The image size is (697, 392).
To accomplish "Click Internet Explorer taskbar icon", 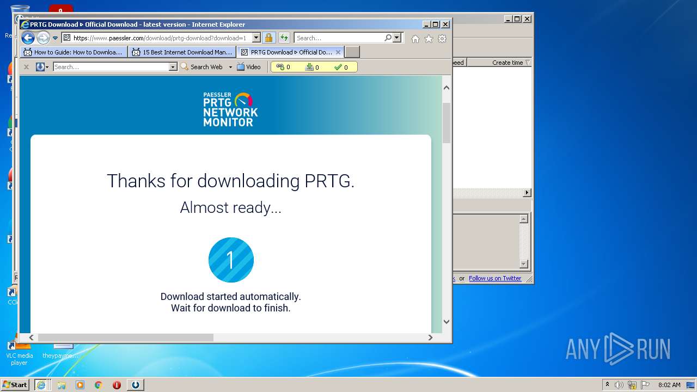I will (x=41, y=384).
